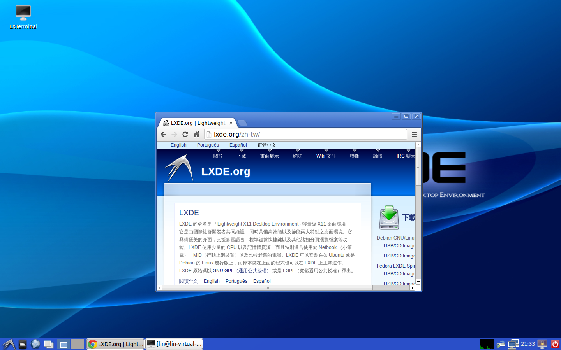This screenshot has width=561, height=350.
Task: Click the red logout power button
Action: [x=555, y=344]
